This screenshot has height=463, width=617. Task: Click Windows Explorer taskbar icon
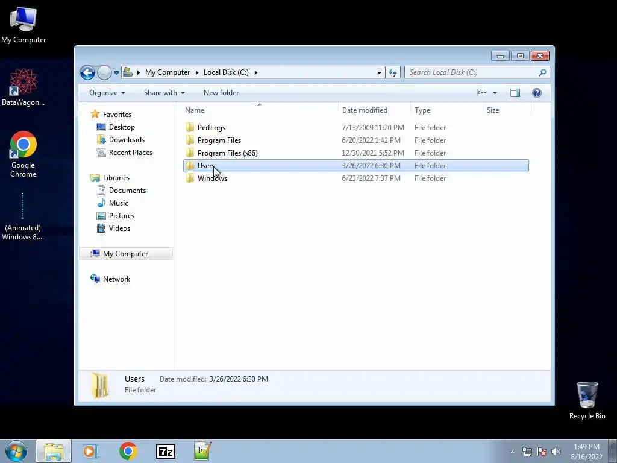click(54, 451)
